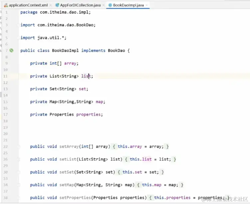Image resolution: width=250 pixels, height=204 pixels.
Task: Click the this.map assignment on line 34
Action: click(160, 185)
